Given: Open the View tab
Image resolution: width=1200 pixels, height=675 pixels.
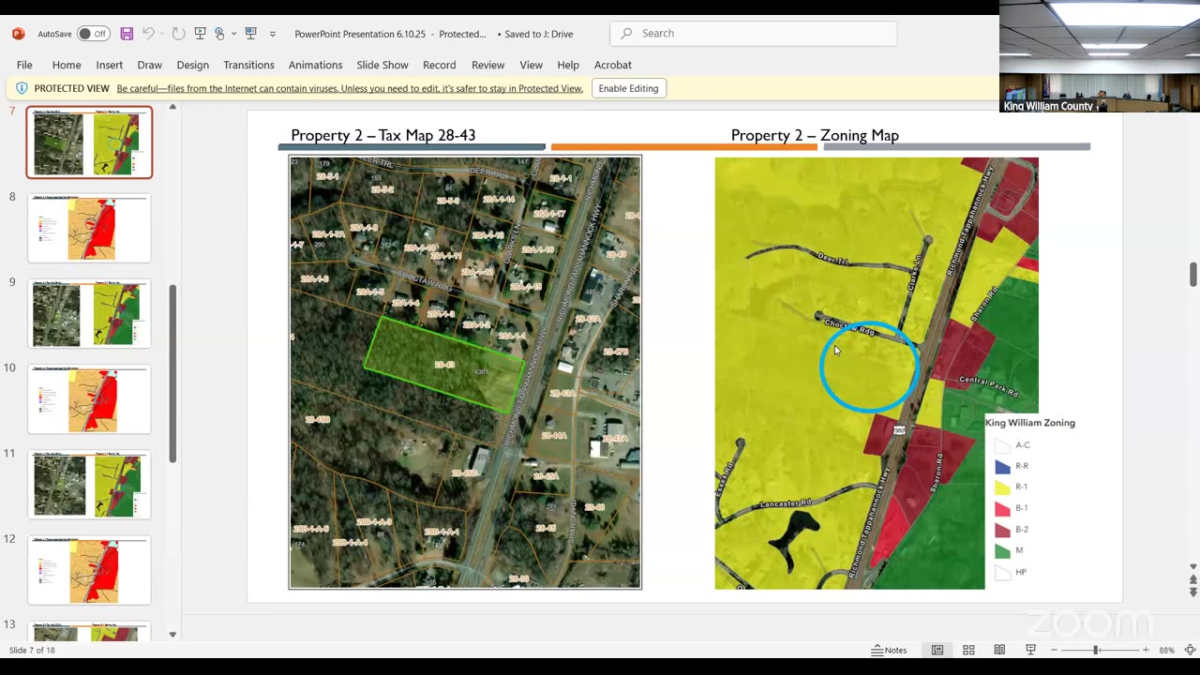Looking at the screenshot, I should [x=531, y=65].
